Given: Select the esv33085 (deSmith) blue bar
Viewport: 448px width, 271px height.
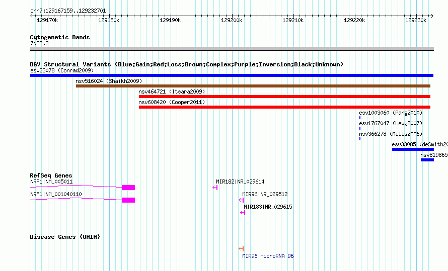Looking at the screenshot, I should [413, 149].
